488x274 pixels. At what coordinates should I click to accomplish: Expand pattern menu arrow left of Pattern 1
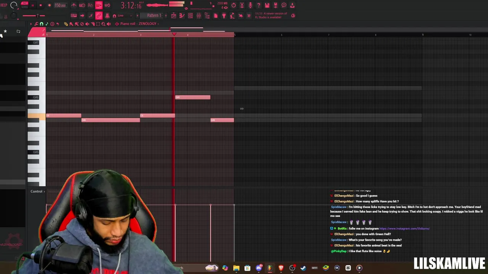pos(138,16)
